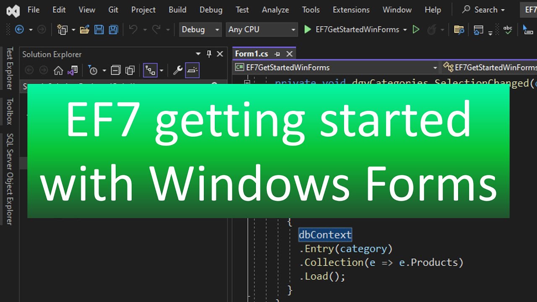Open the Any CPU platform dropdown
This screenshot has height=302, width=537.
point(262,29)
